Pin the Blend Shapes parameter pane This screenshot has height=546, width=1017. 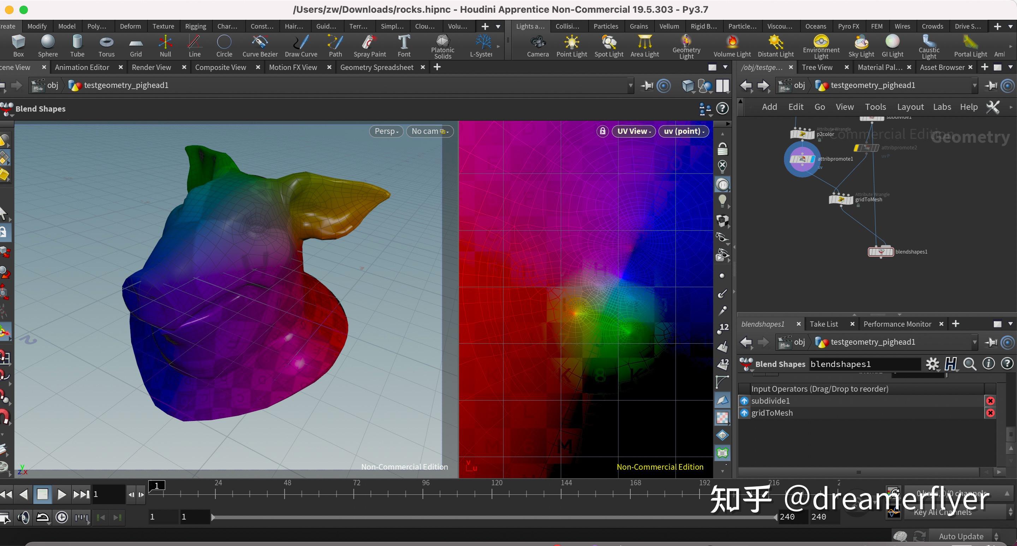991,342
